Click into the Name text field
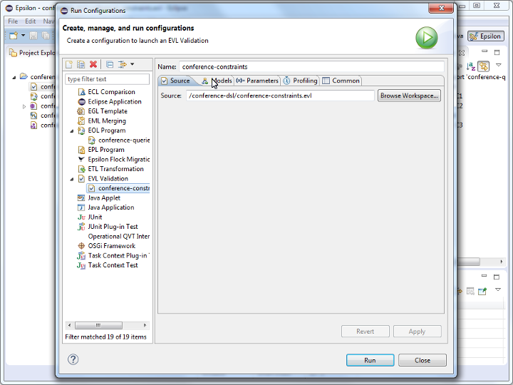 click(311, 66)
